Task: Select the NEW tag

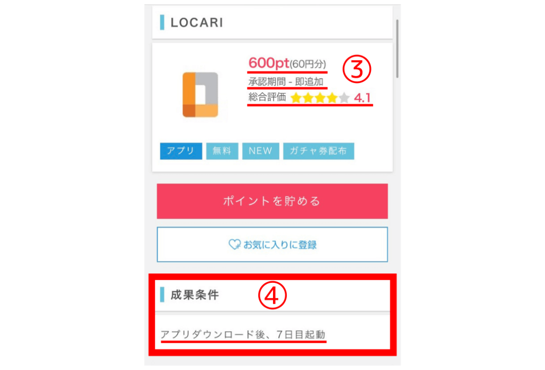Action: (260, 151)
